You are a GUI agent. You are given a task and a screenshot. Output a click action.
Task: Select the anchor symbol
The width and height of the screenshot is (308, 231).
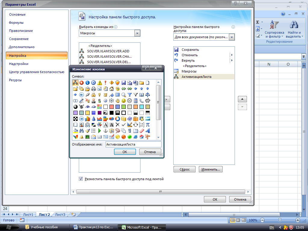106,131
